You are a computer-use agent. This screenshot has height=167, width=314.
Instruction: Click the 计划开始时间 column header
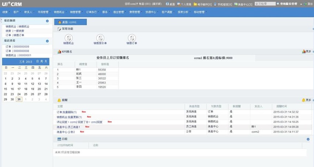(x=65, y=145)
